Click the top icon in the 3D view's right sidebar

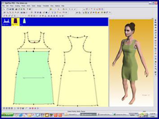click(x=156, y=20)
